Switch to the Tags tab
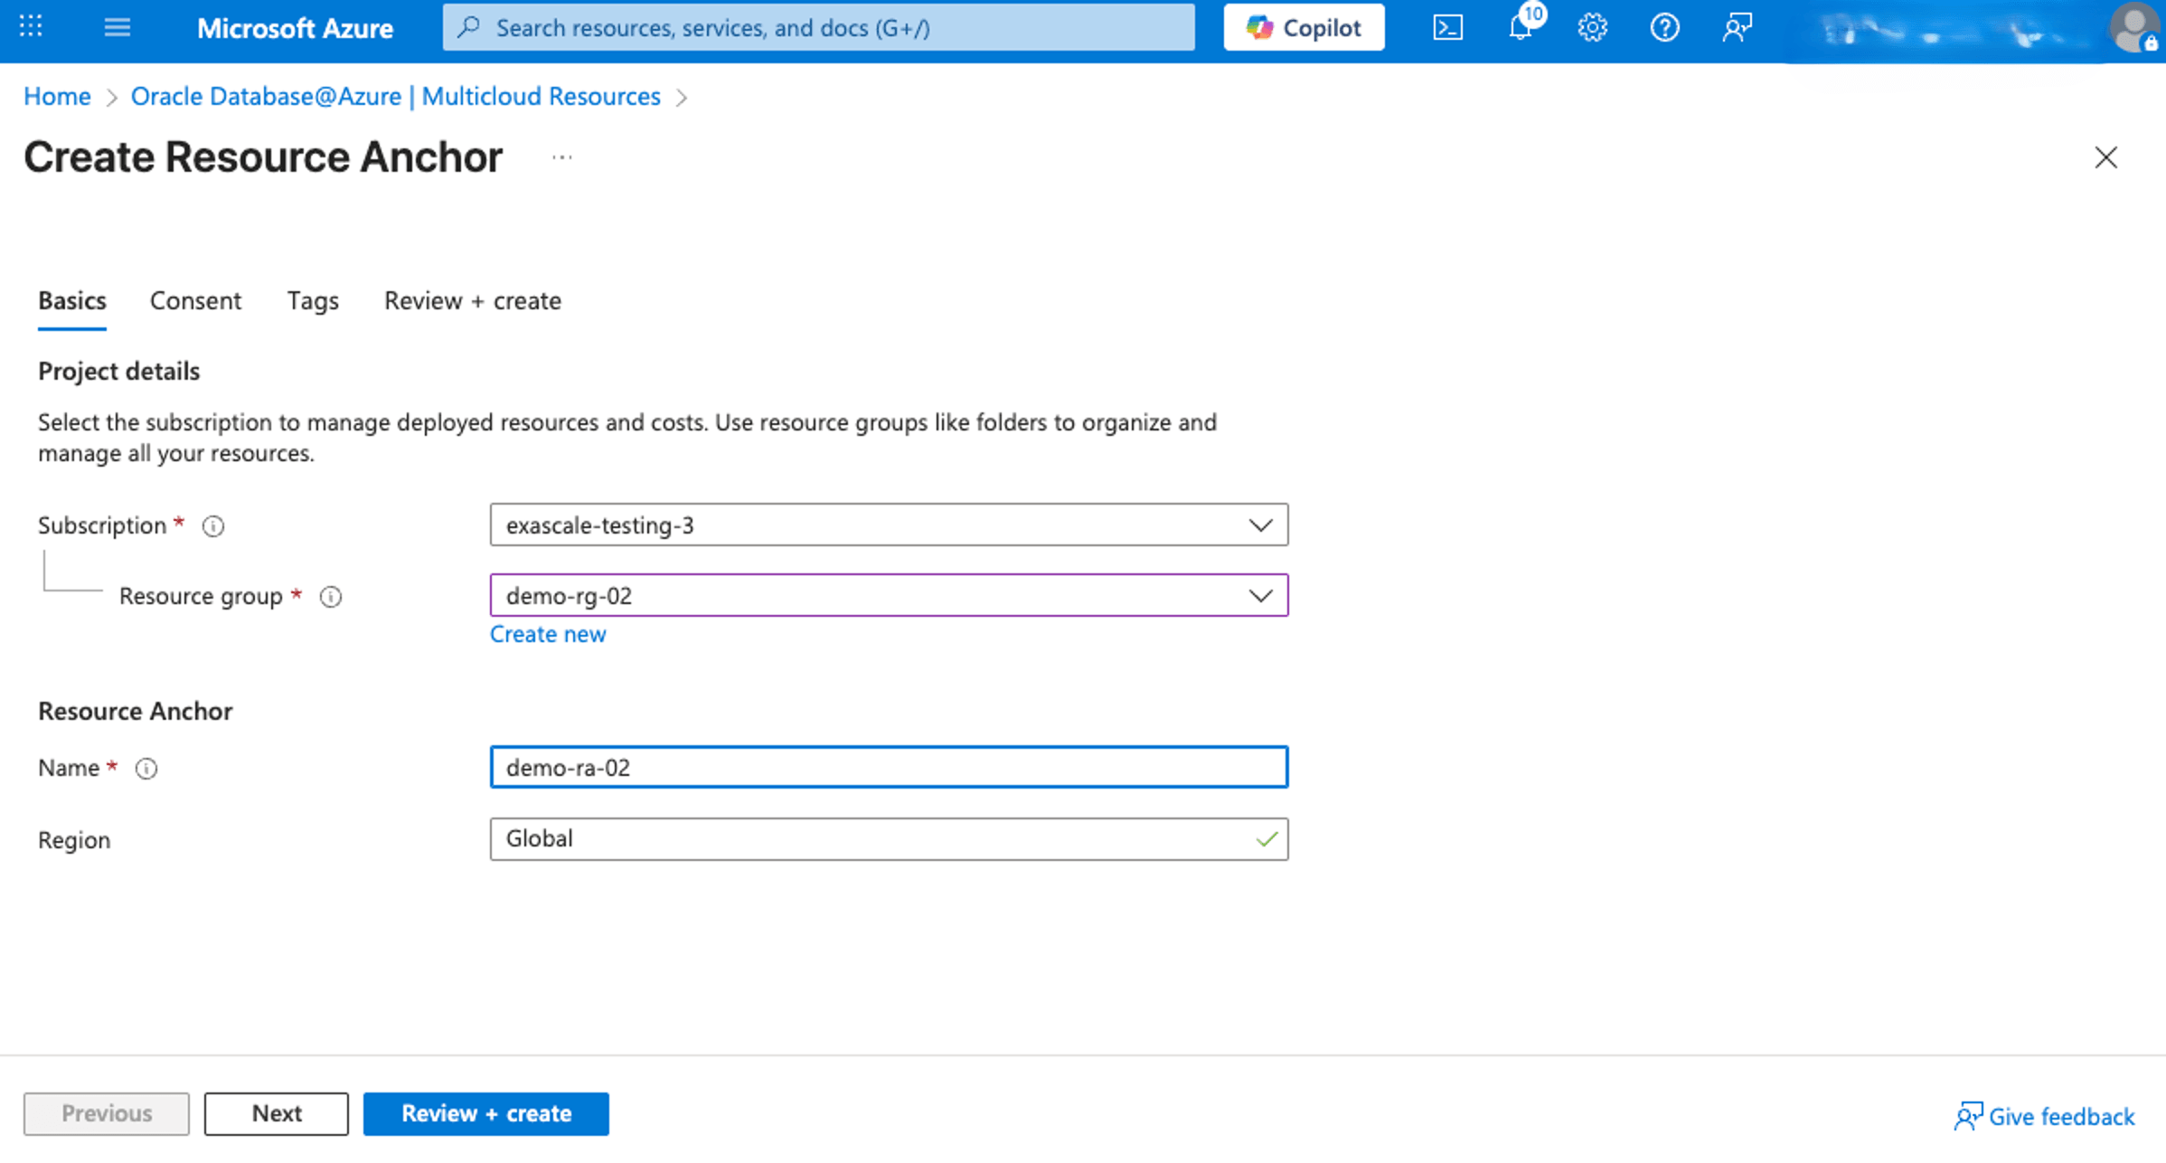 [x=312, y=300]
